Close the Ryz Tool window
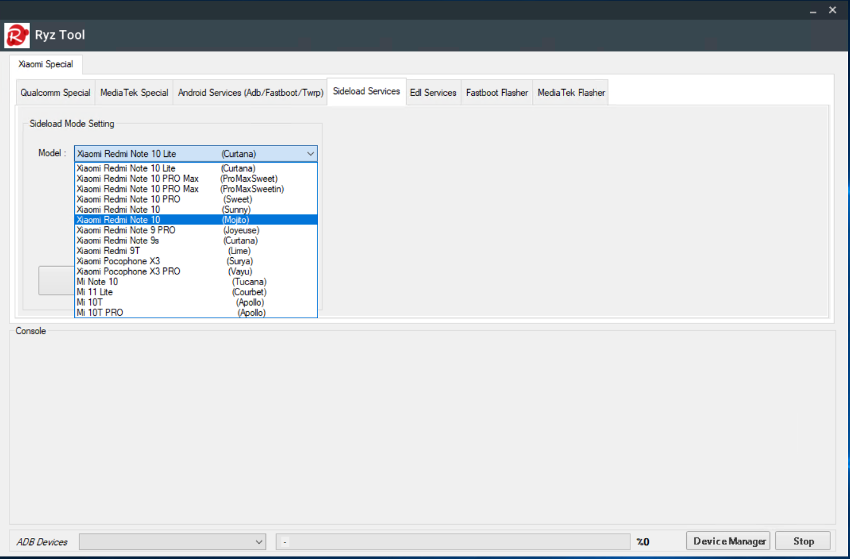This screenshot has width=850, height=559. tap(833, 10)
